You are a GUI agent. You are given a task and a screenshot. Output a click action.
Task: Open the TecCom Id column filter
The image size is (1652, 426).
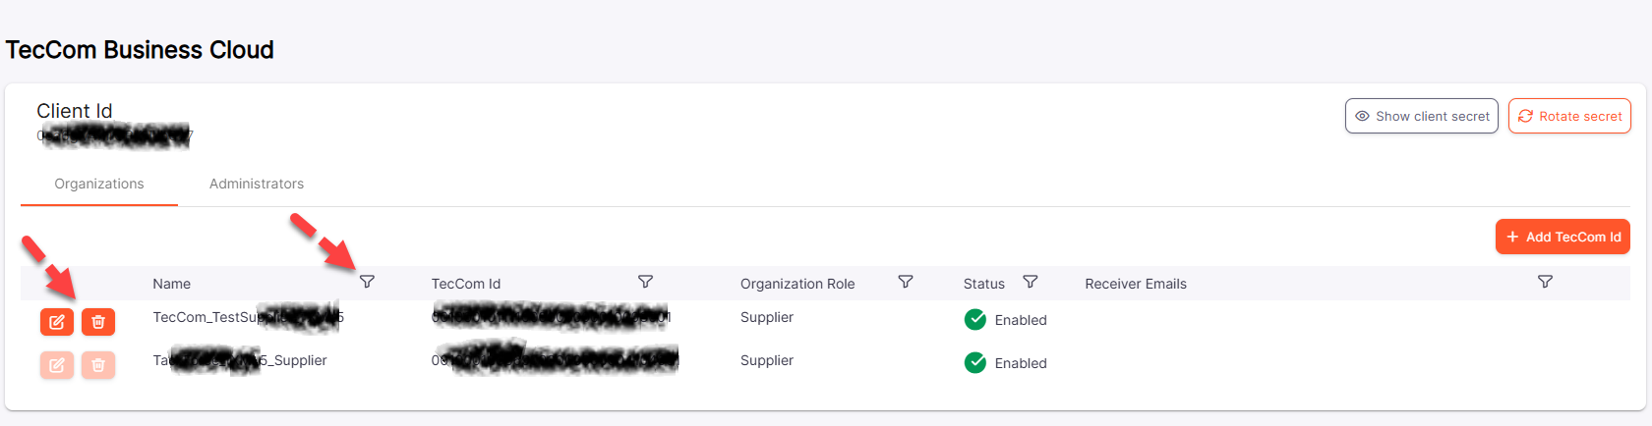pyautogui.click(x=645, y=282)
